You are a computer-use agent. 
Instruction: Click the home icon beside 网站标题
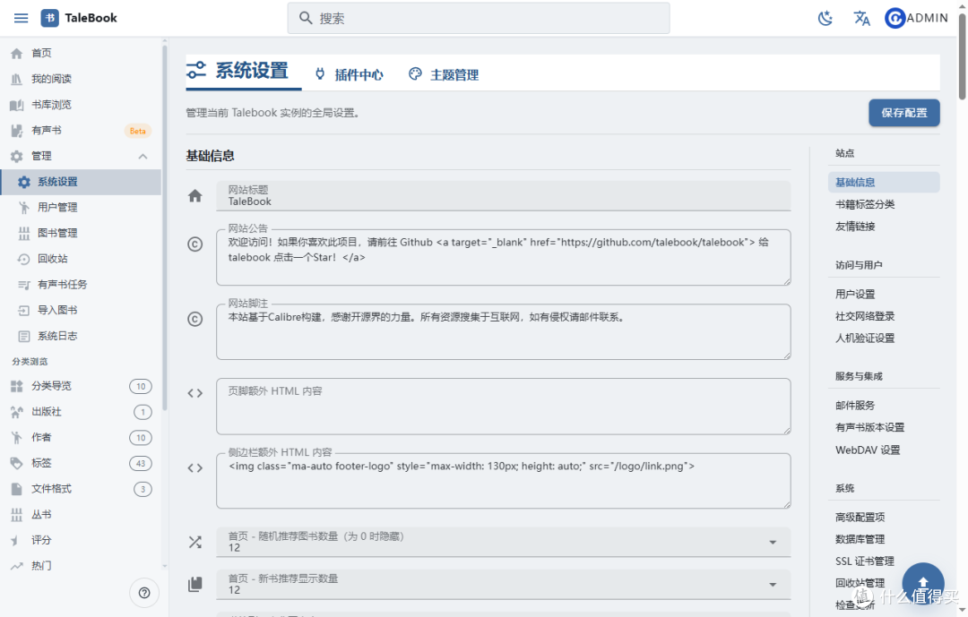point(195,196)
